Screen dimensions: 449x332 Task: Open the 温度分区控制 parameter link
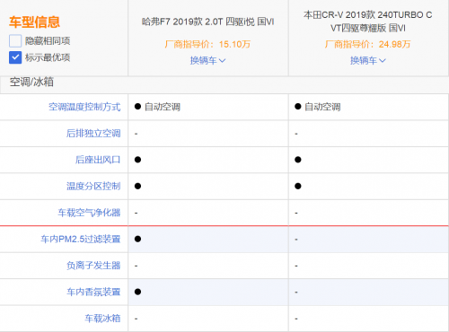93,186
